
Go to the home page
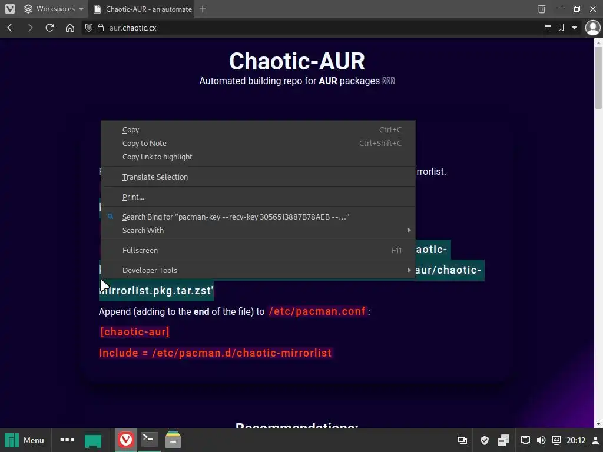(70, 28)
